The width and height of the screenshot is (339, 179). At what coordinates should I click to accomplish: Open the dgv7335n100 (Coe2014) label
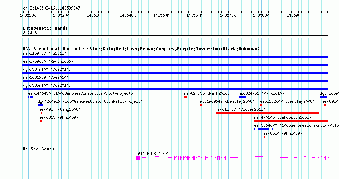pos(47,85)
